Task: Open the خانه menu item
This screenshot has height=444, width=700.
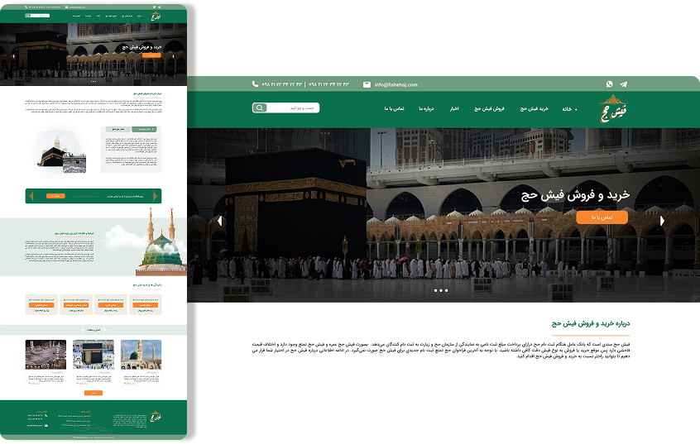Action: [567, 109]
